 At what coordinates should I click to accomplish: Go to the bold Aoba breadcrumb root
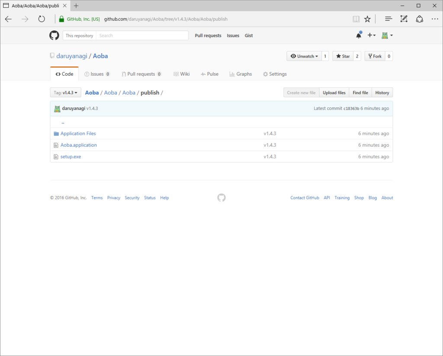(92, 93)
